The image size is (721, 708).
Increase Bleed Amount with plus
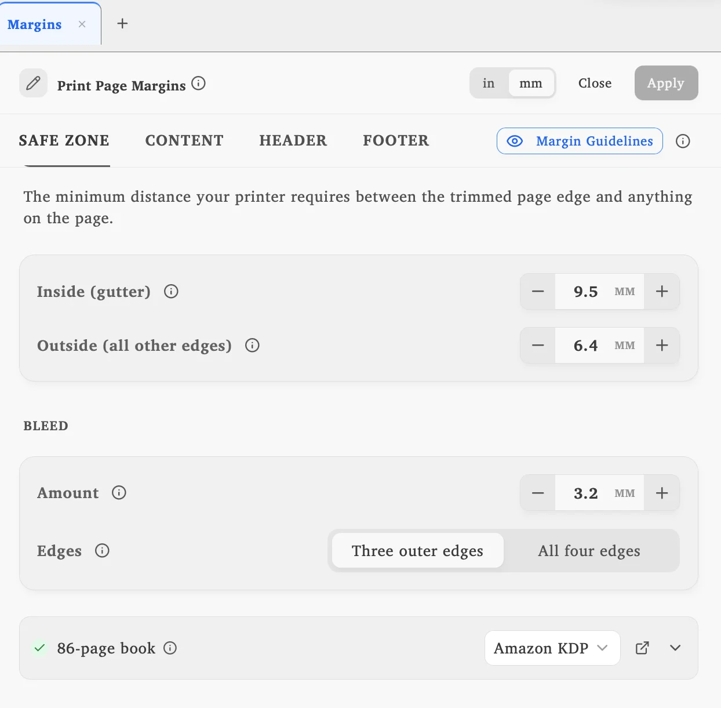[x=662, y=493]
